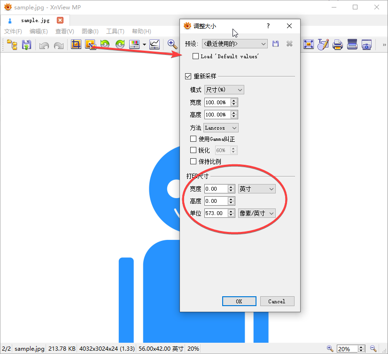The height and width of the screenshot is (354, 388).
Task: Click status bar zoom out magnifier
Action: [x=373, y=348]
